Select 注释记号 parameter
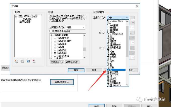The height and width of the screenshot is (108, 172). 112,79
